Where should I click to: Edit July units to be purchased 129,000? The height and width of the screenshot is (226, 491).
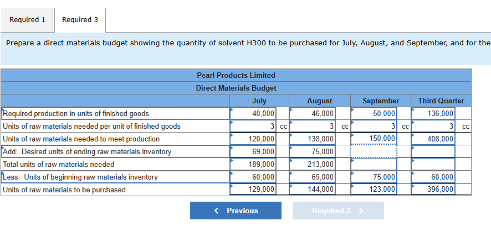pyautogui.click(x=253, y=190)
